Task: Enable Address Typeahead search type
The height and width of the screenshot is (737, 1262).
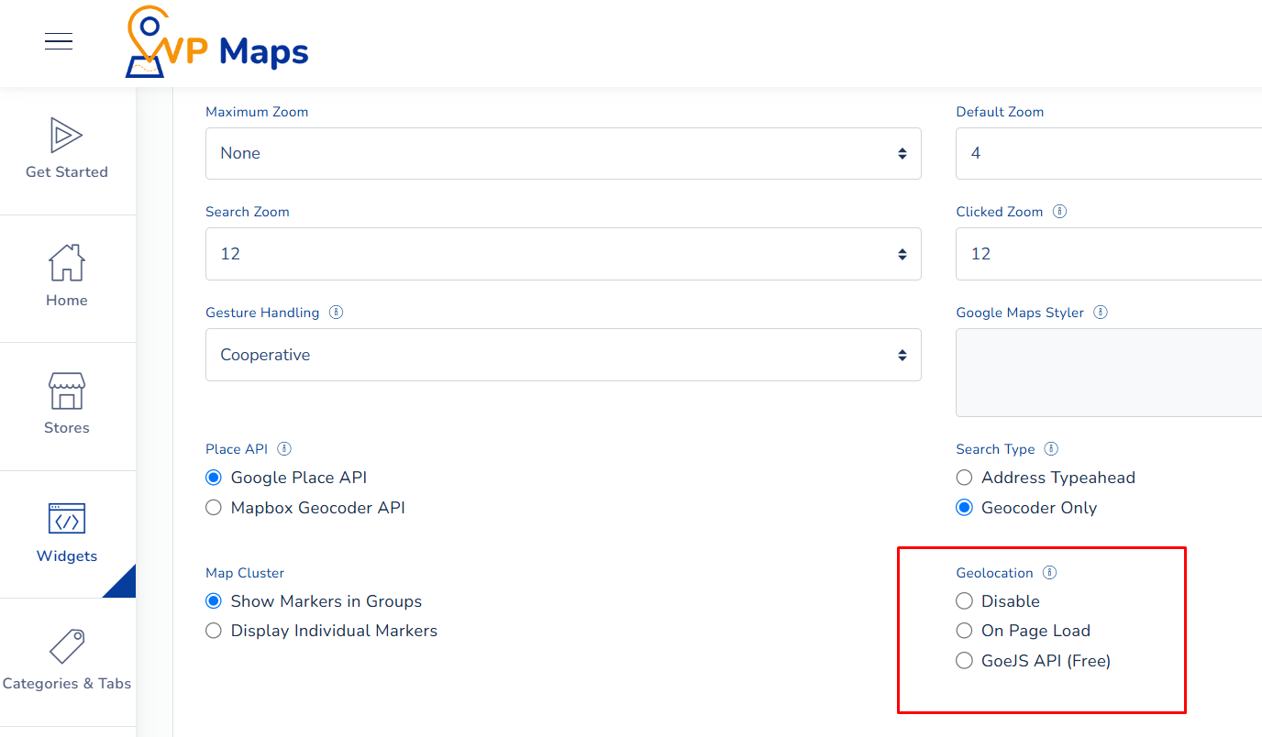Action: click(x=964, y=477)
